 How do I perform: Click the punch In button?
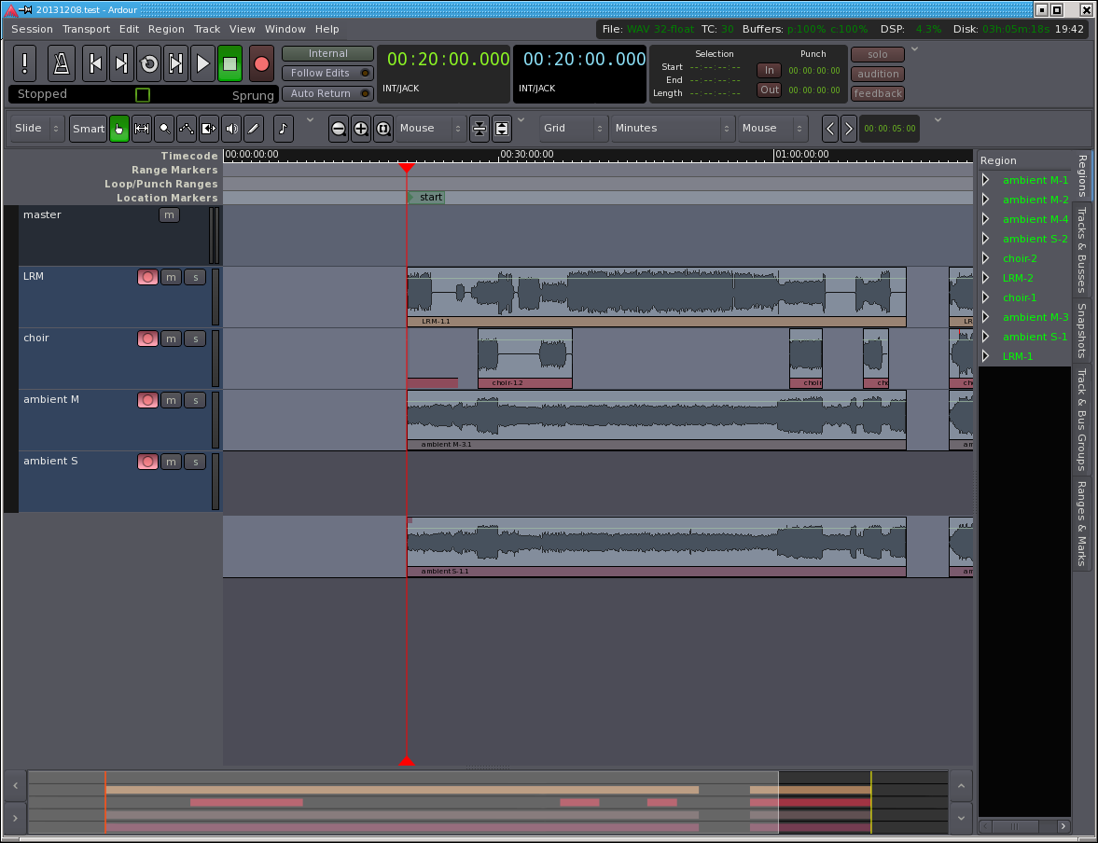[x=769, y=70]
